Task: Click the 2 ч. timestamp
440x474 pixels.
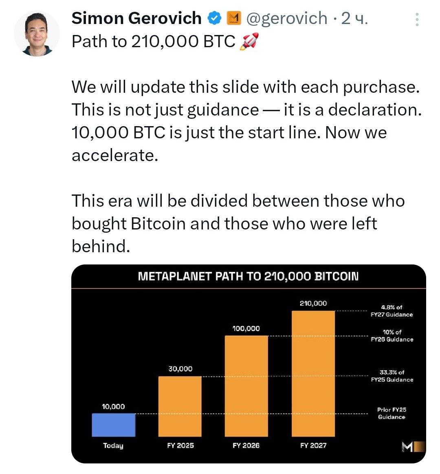Action: pyautogui.click(x=354, y=19)
